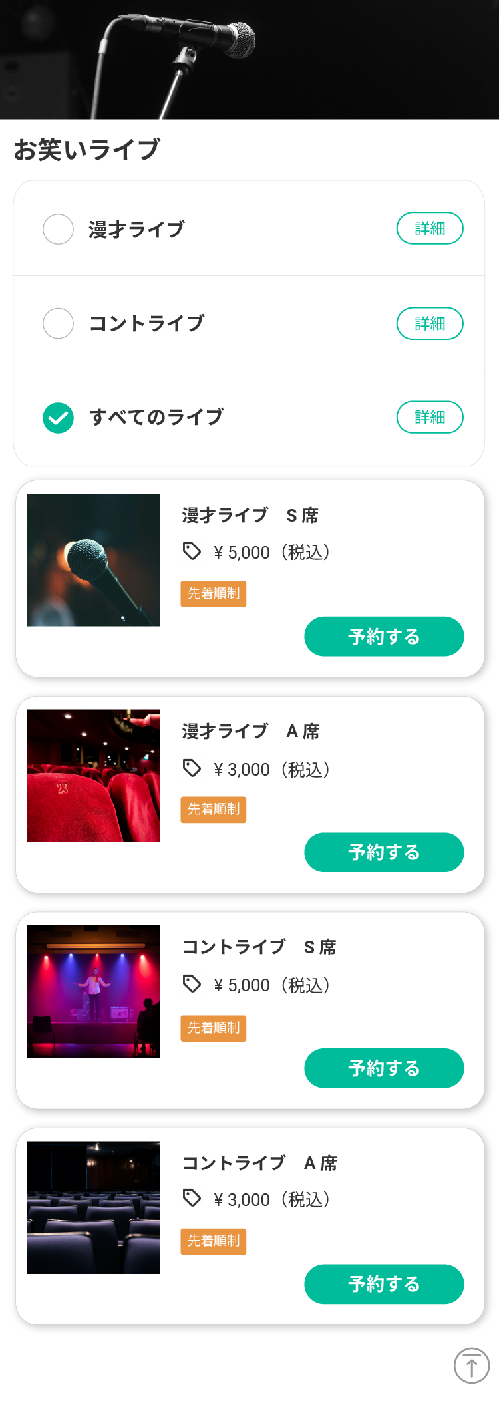
Task: Toggle the すべてのライブ checked option
Action: (x=58, y=418)
